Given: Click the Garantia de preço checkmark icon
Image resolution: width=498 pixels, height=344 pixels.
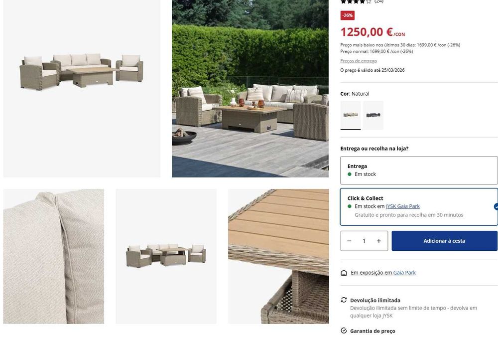Looking at the screenshot, I should coord(344,331).
